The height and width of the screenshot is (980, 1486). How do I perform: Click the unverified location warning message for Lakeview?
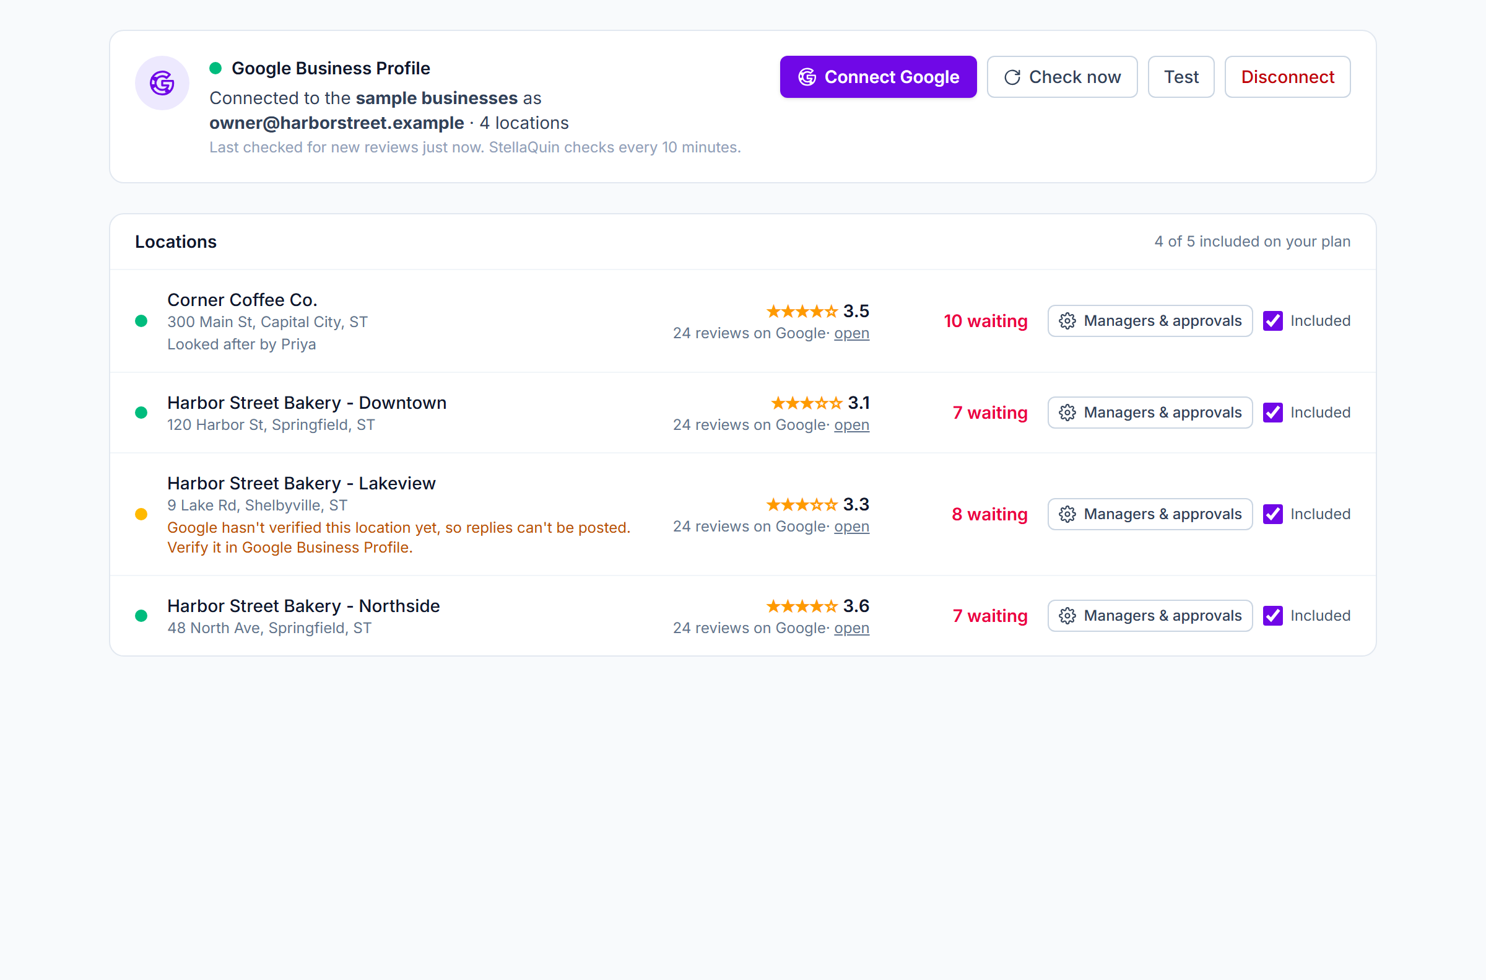click(399, 538)
